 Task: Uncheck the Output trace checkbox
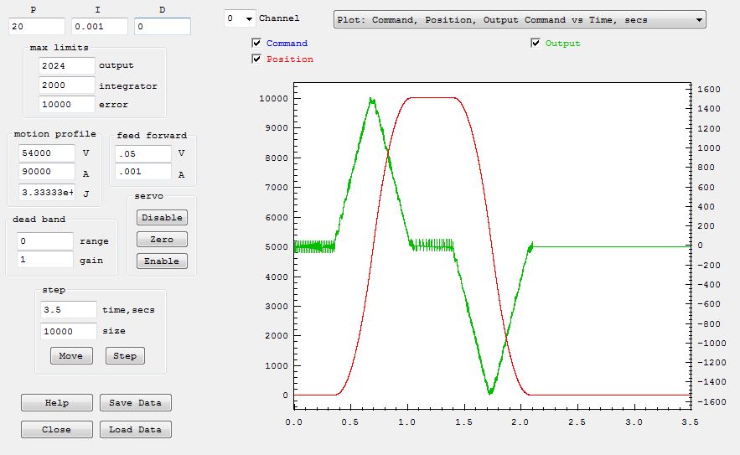coord(536,43)
